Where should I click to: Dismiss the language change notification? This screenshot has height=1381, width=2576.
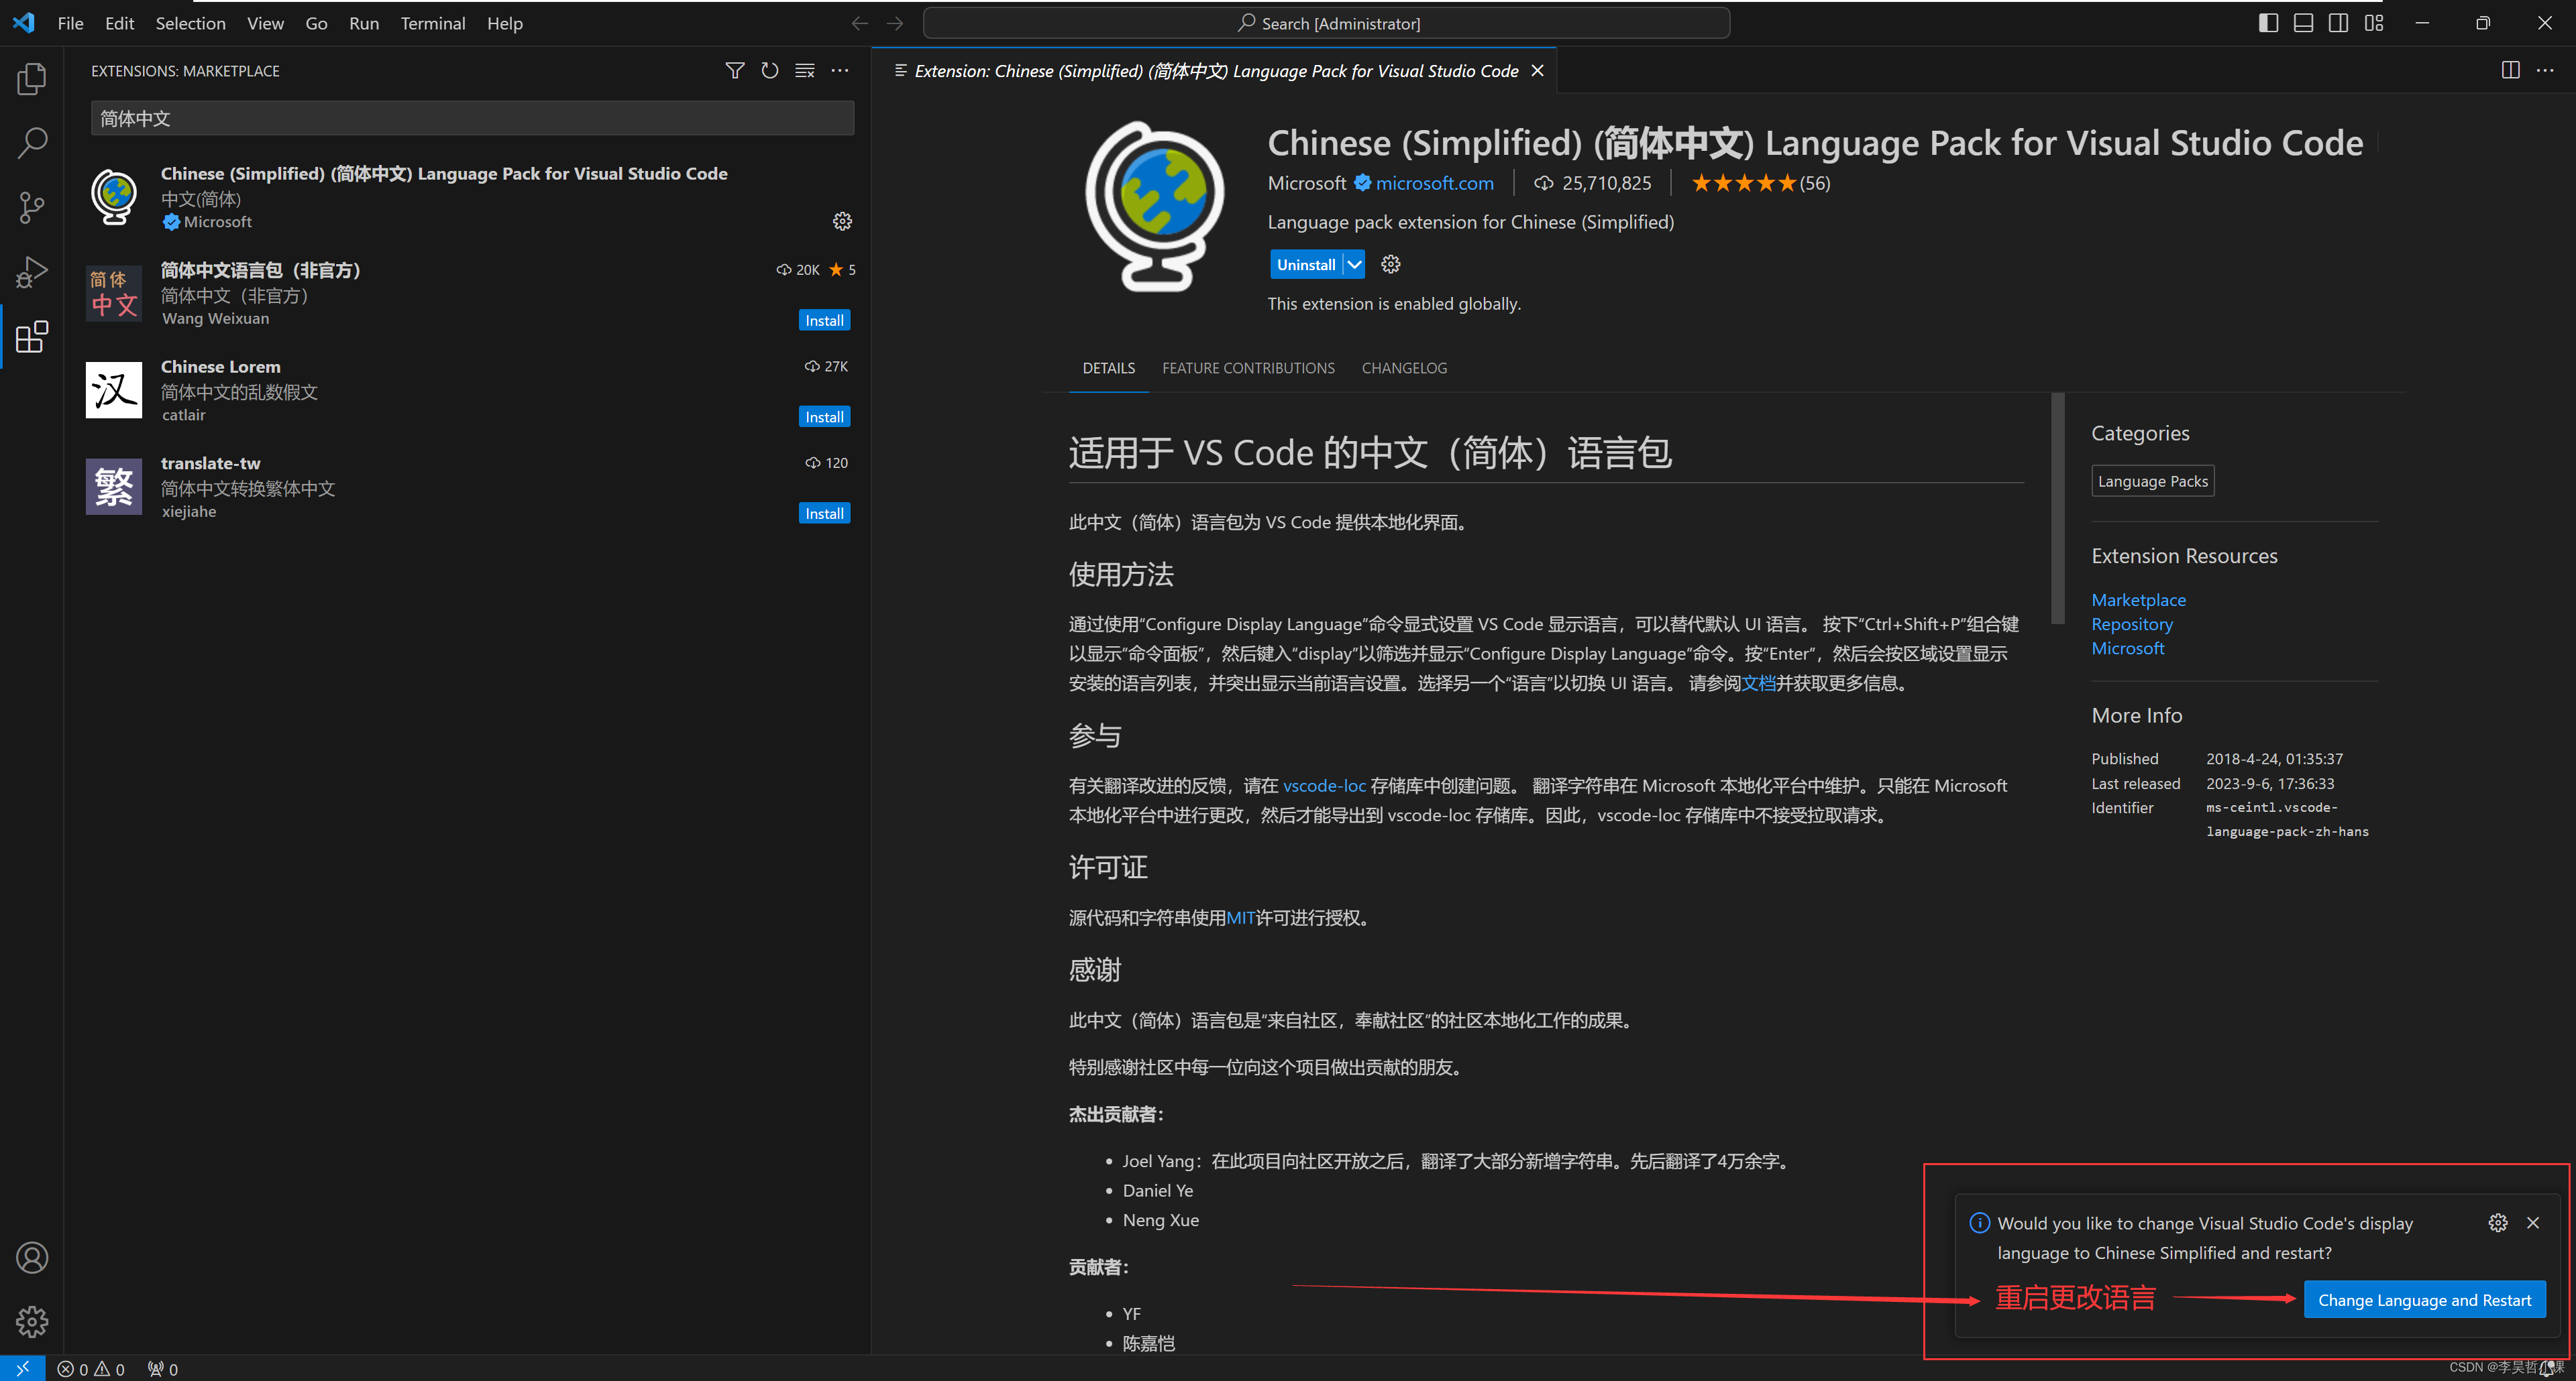2533,1223
